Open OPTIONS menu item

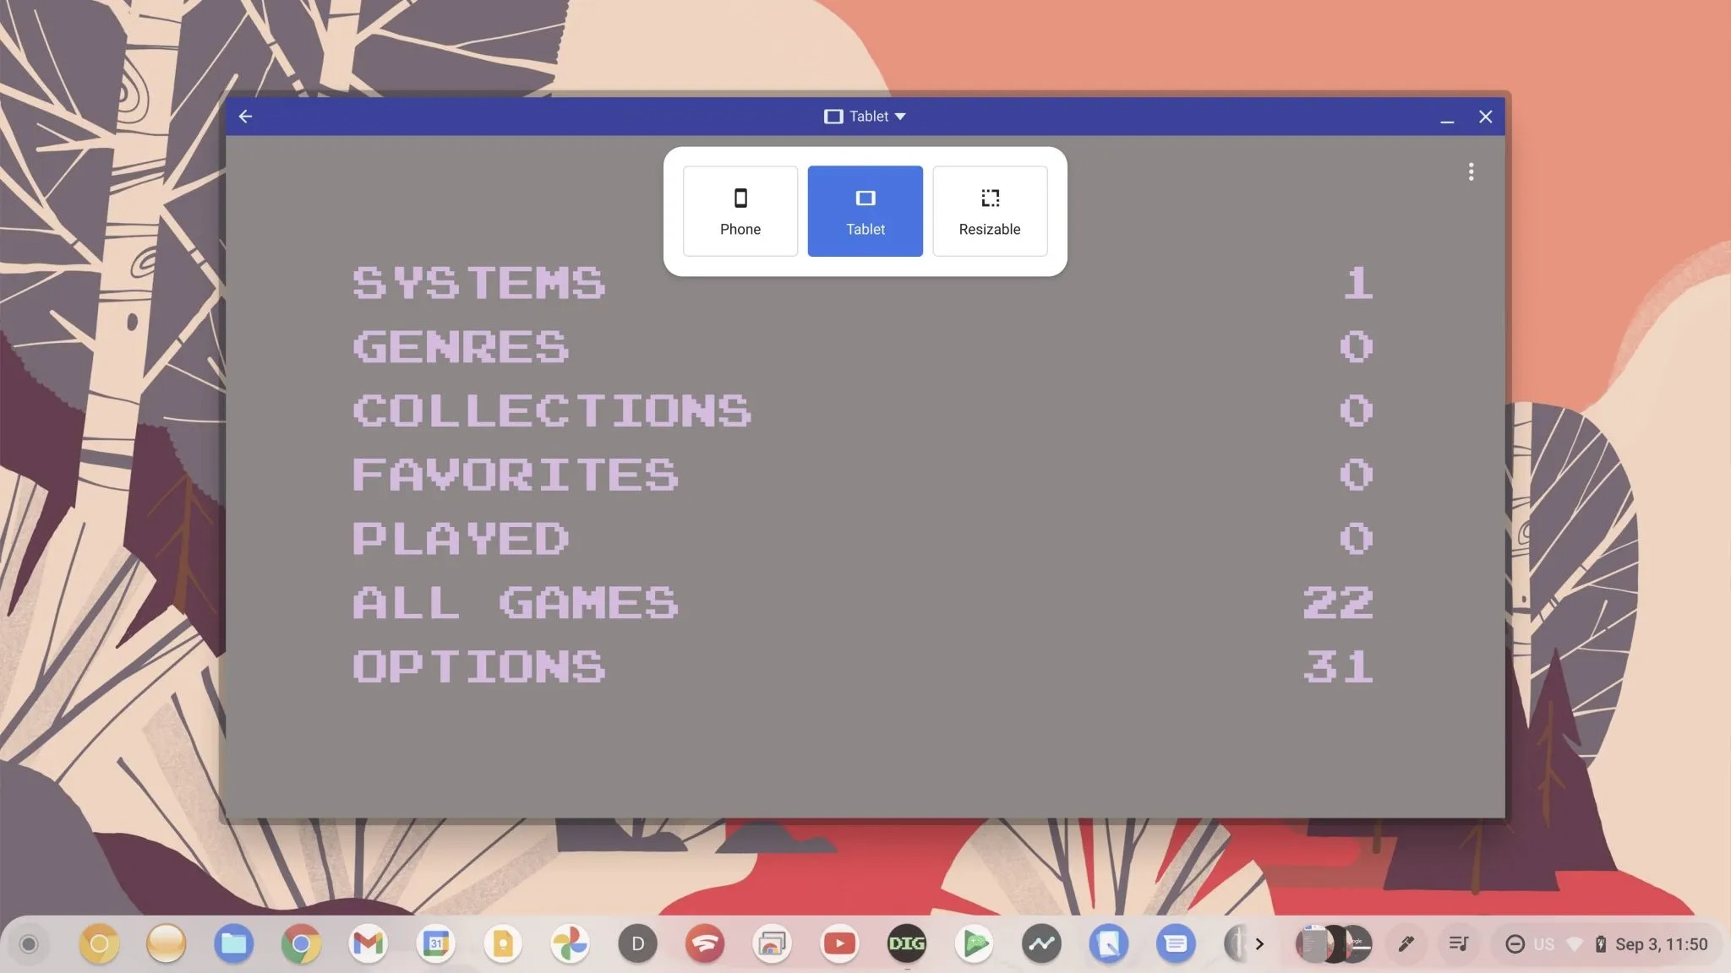point(480,666)
